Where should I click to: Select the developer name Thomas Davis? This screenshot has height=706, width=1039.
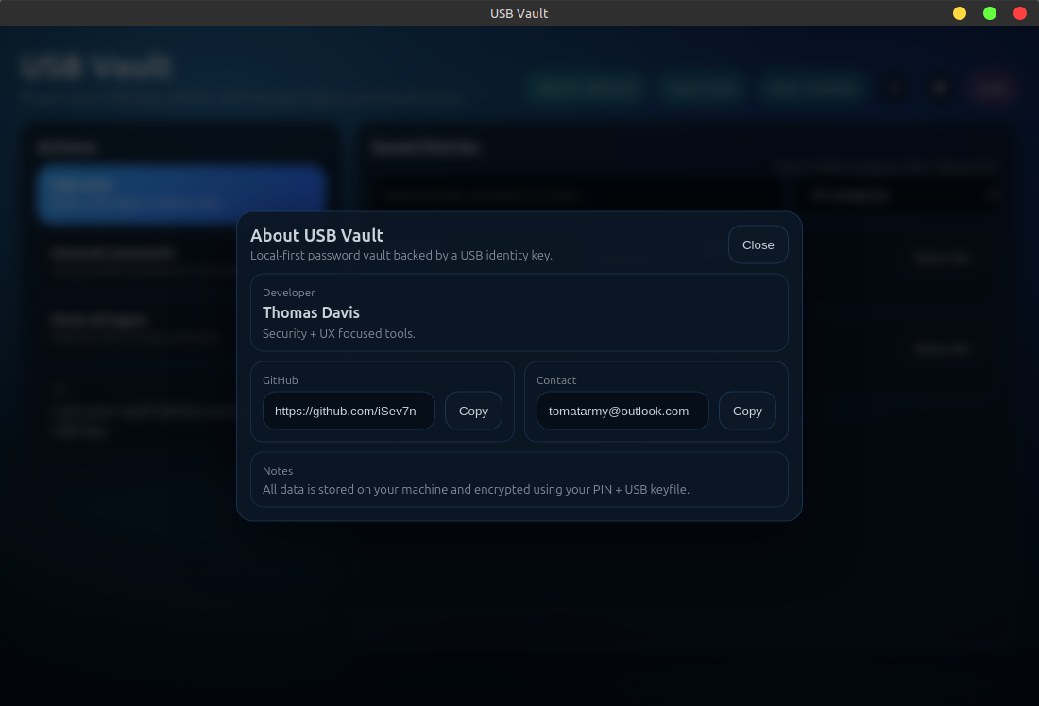tap(311, 312)
